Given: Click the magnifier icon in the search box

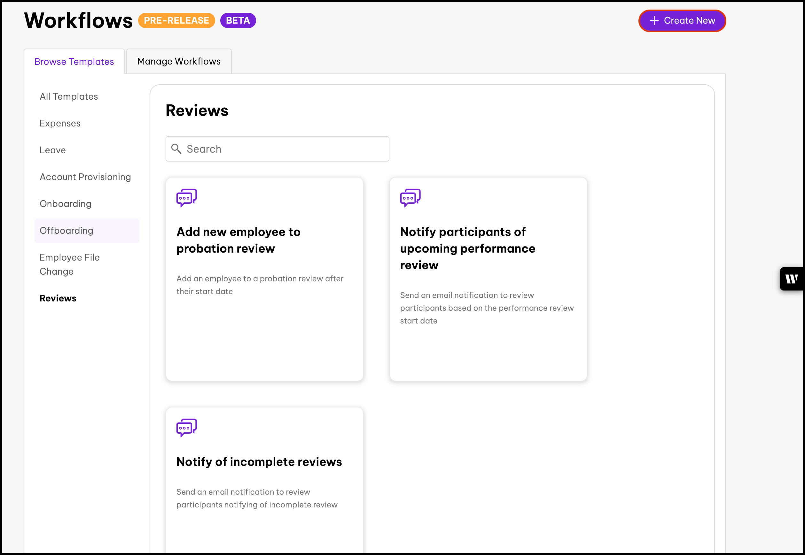Looking at the screenshot, I should 176,149.
